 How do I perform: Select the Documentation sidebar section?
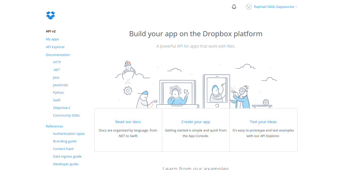[58, 55]
